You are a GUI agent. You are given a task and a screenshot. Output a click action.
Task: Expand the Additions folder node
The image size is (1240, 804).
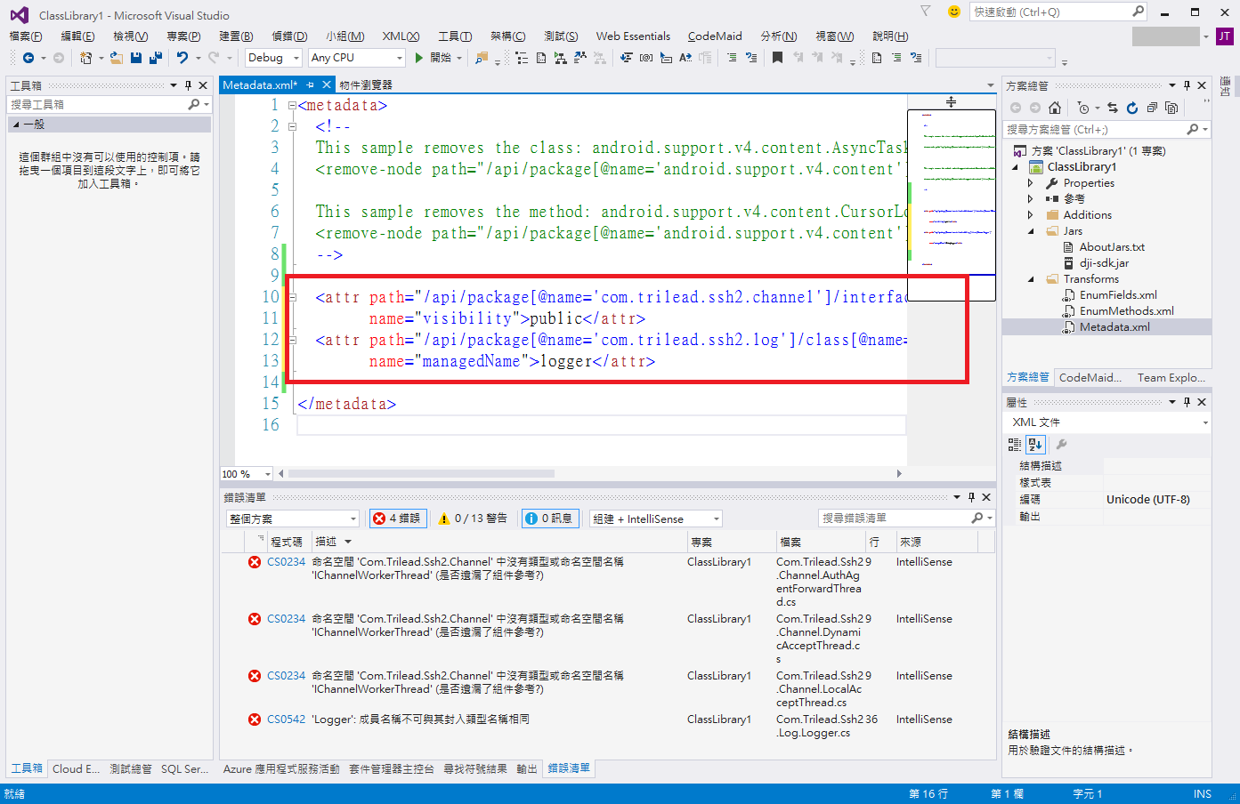pos(1030,215)
